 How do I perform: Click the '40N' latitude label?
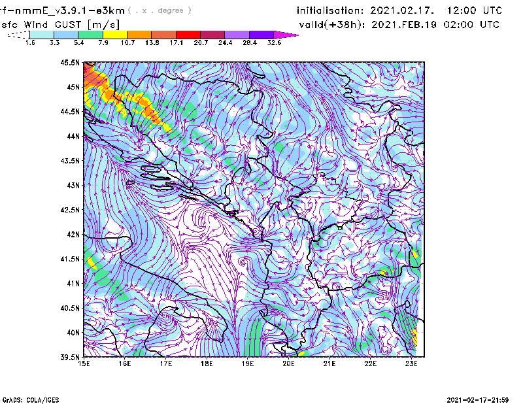(x=73, y=333)
